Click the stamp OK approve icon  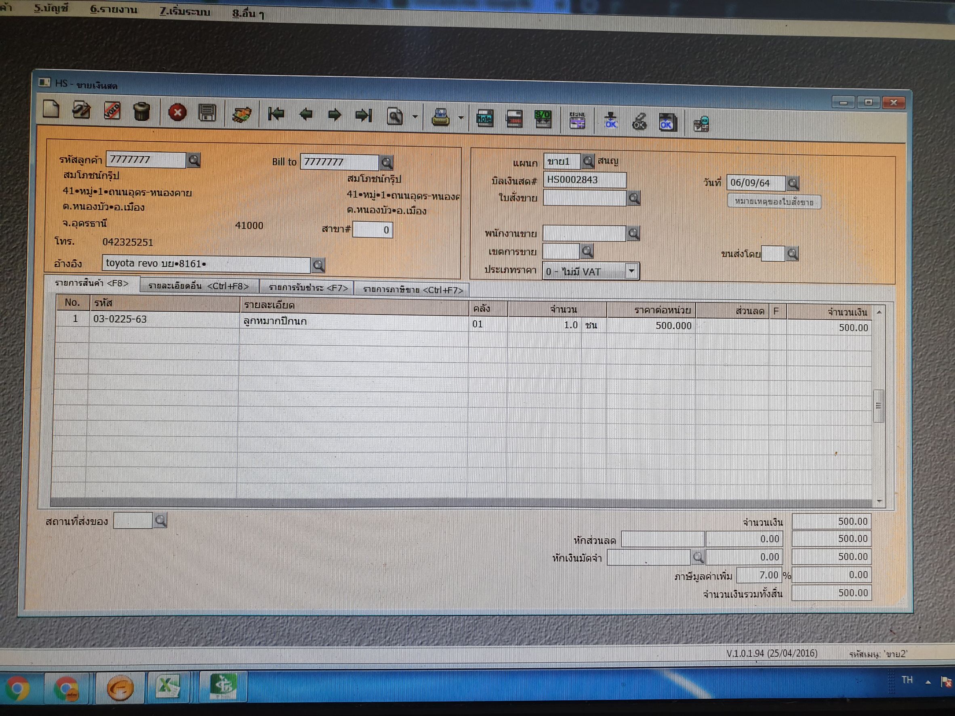pyautogui.click(x=610, y=121)
